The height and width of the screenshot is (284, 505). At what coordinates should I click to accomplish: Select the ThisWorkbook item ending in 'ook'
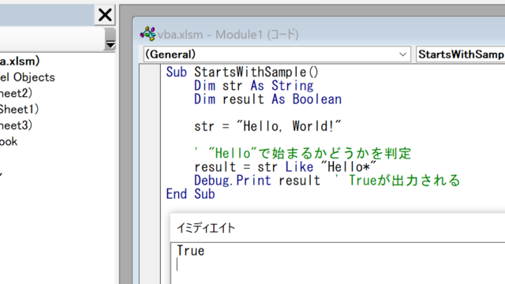tap(9, 142)
